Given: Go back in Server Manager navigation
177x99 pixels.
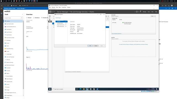Looking at the screenshot, I should (50, 12).
